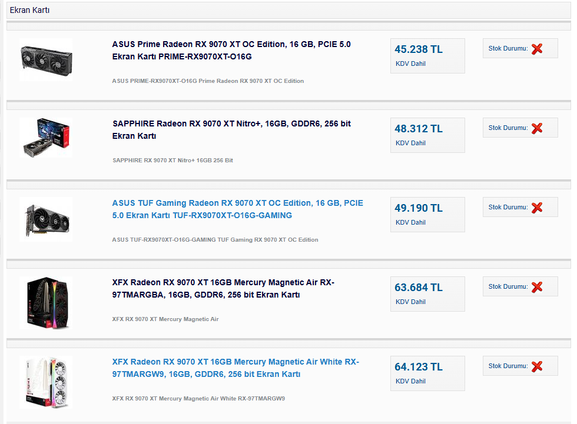This screenshot has height=424, width=577.
Task: Open the ASUS Prime RX 9070 XT product image
Action: click(x=46, y=59)
